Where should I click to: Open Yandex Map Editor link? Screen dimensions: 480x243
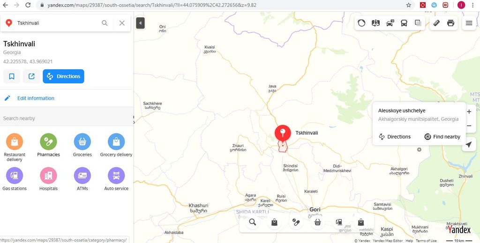[x=388, y=241]
